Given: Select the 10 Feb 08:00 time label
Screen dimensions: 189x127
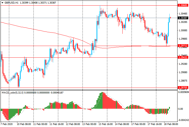Looking at the screenshot, I should tap(24, 124).
